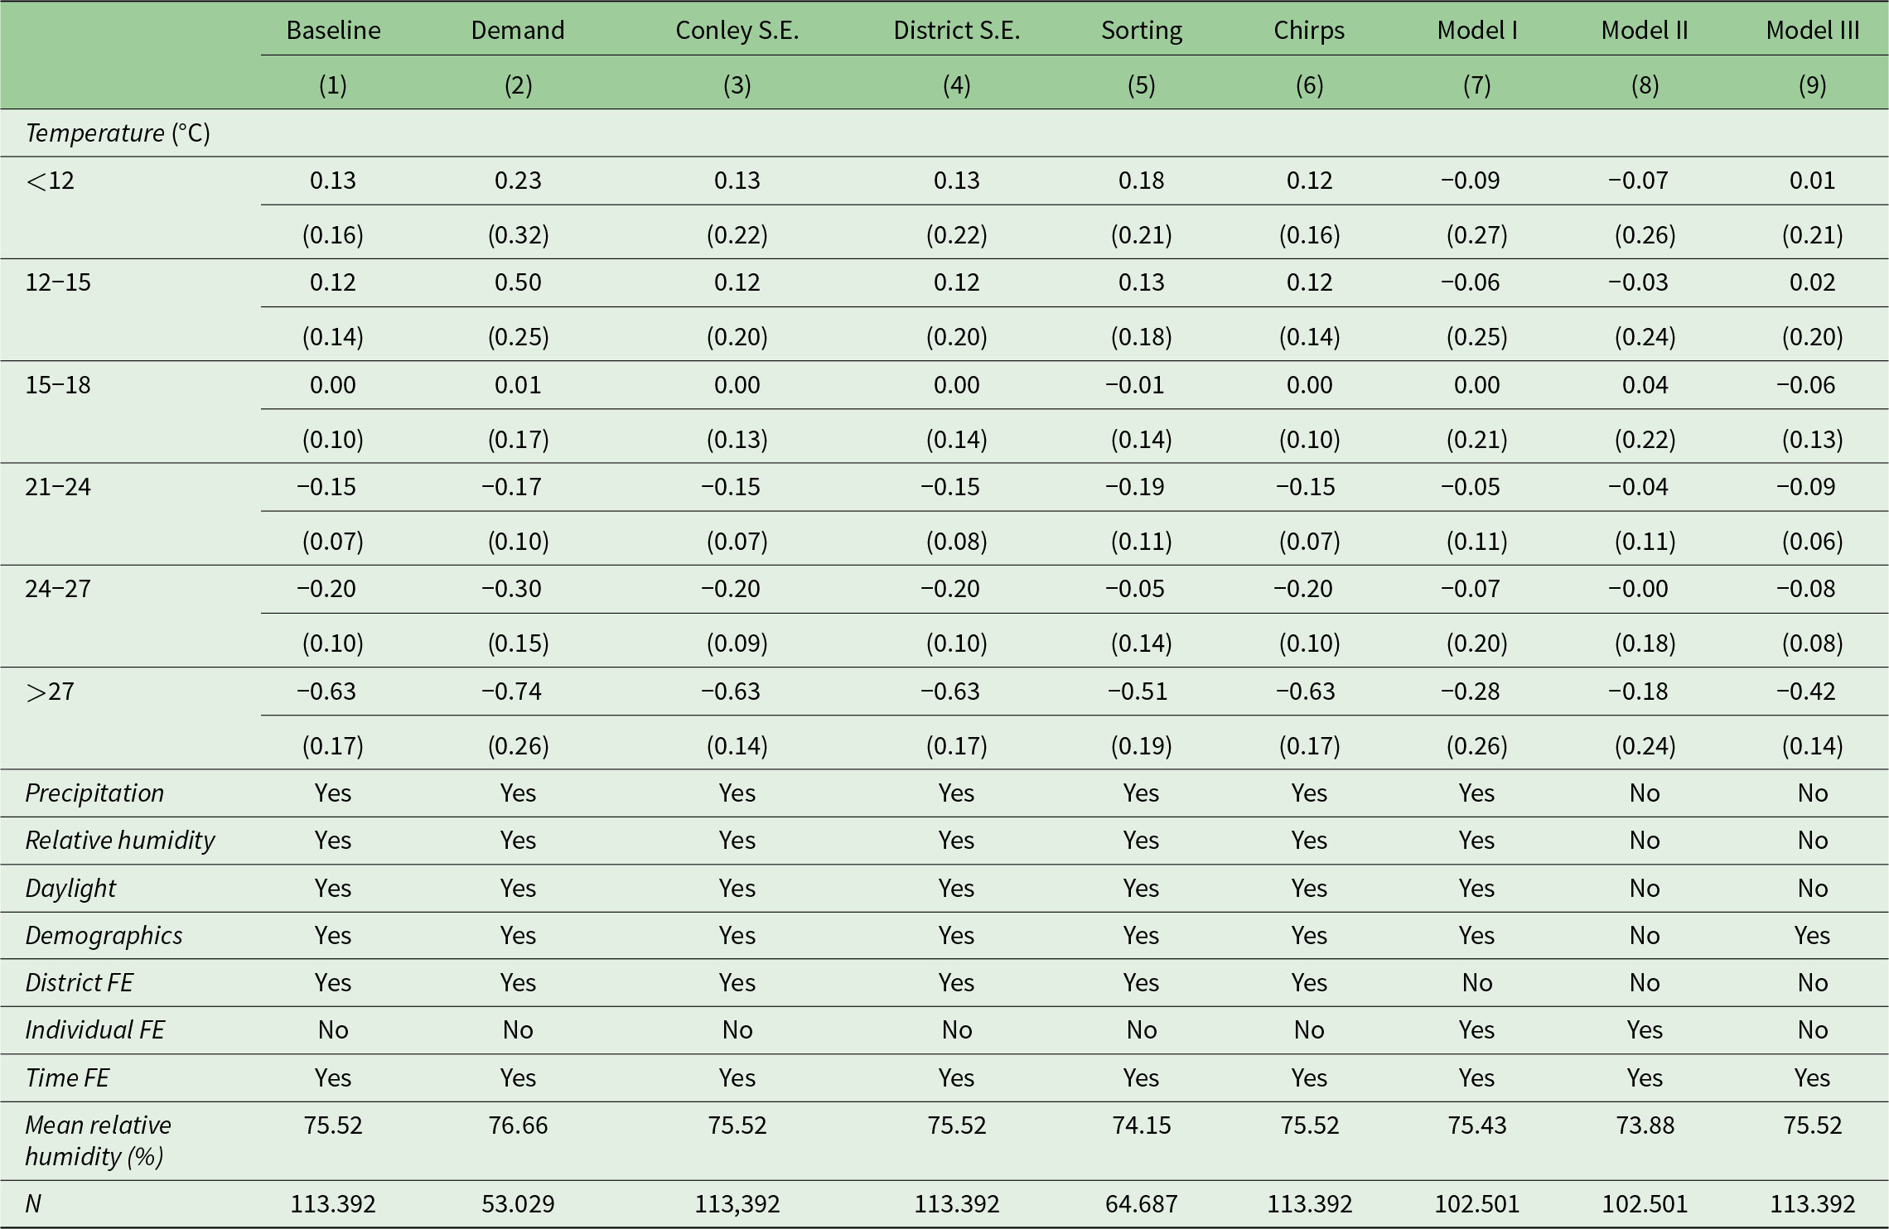This screenshot has width=1889, height=1229.
Task: Select the 21–24 temperature row label
Action: click(58, 487)
